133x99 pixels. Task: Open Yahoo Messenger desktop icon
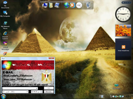pyautogui.click(x=5, y=46)
